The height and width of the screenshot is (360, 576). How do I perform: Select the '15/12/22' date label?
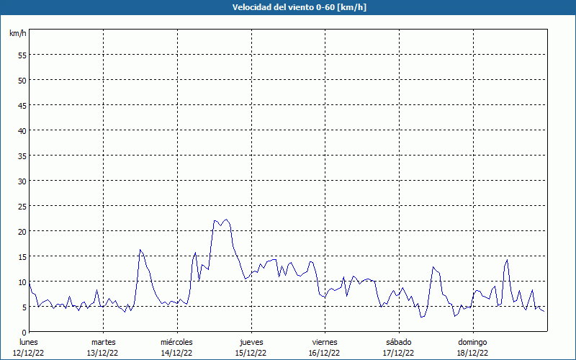coord(251,353)
